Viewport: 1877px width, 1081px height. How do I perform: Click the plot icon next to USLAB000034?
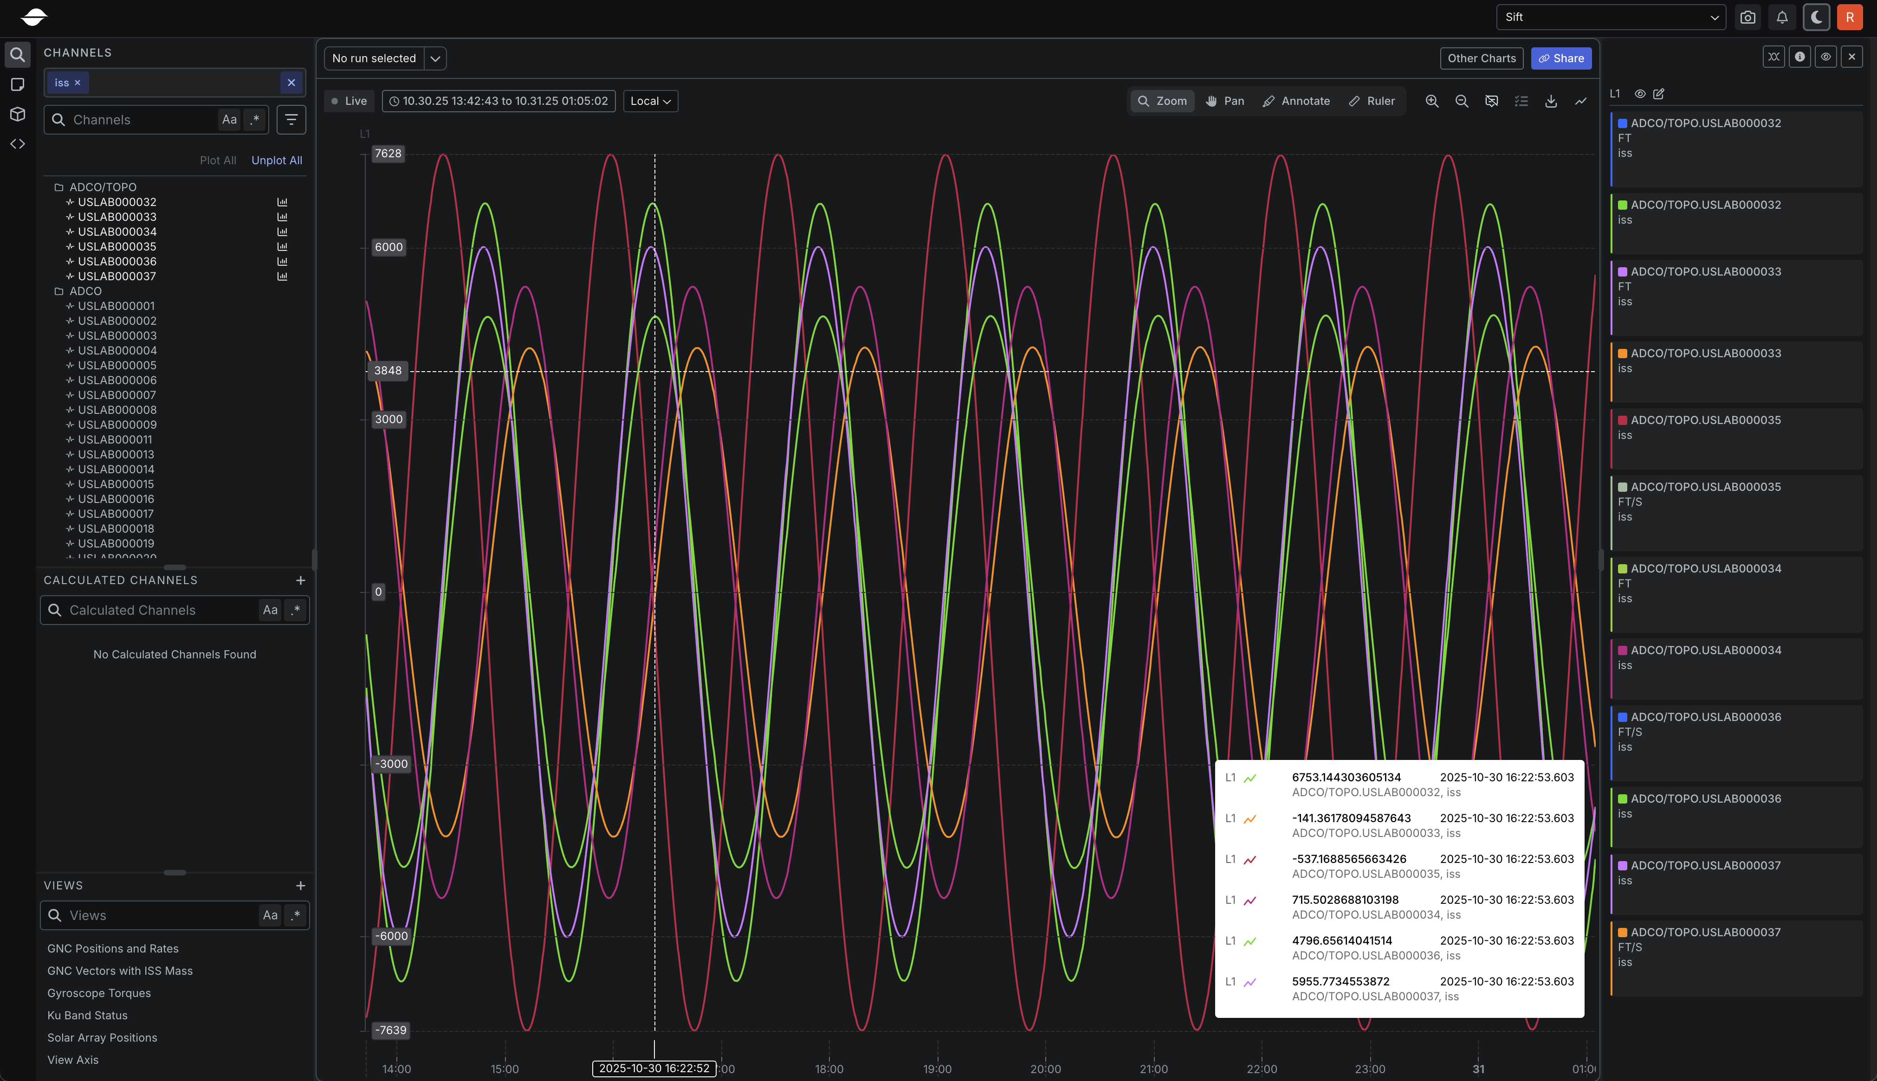(x=282, y=232)
